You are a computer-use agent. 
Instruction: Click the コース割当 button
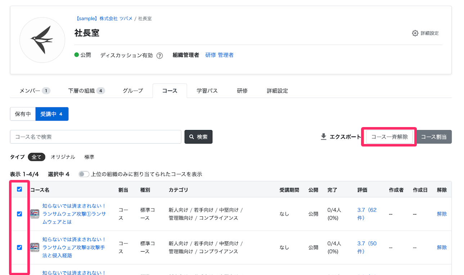(434, 137)
